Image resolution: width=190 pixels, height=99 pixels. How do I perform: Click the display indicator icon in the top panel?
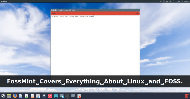coord(164,1)
